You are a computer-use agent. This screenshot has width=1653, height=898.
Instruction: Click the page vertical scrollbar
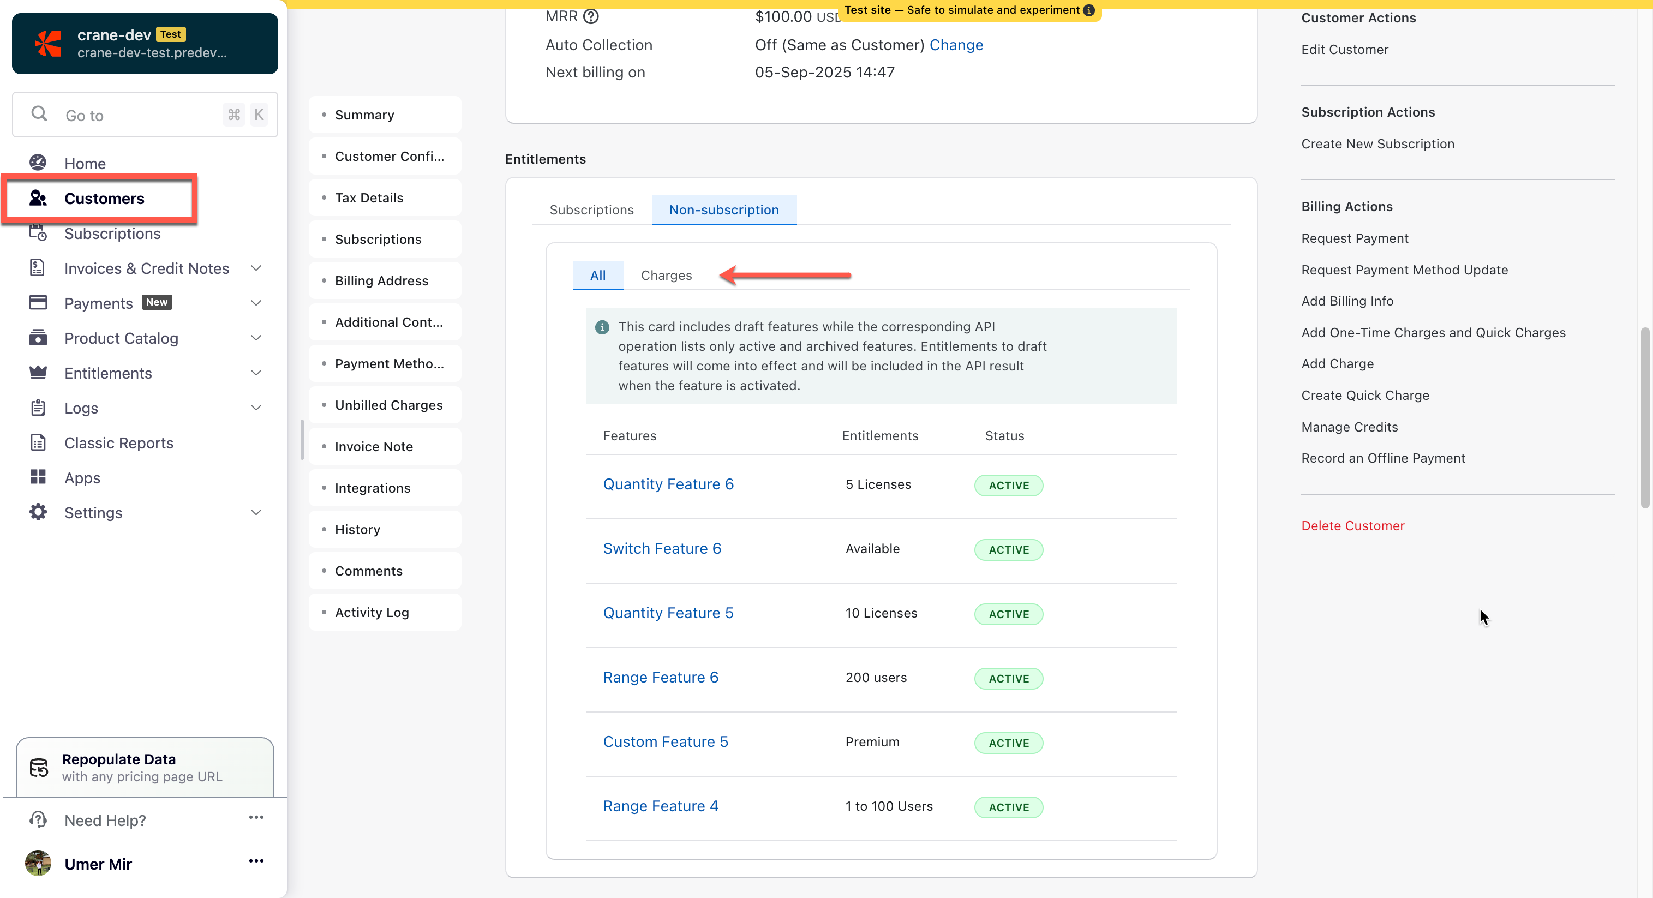tap(1645, 417)
